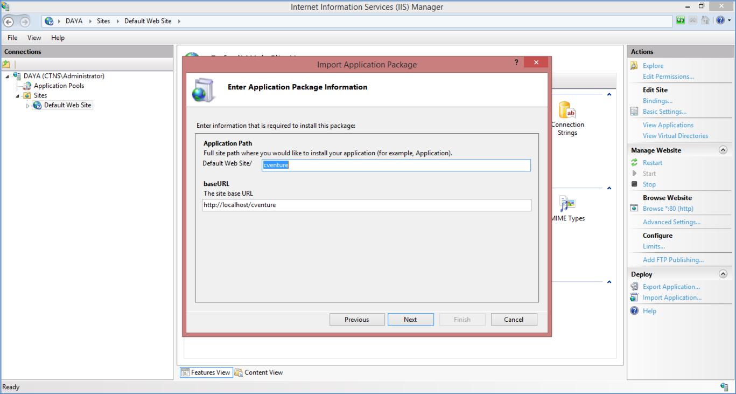Click the MIME Types feature icon
Viewport: 736px width, 394px height.
[x=567, y=204]
